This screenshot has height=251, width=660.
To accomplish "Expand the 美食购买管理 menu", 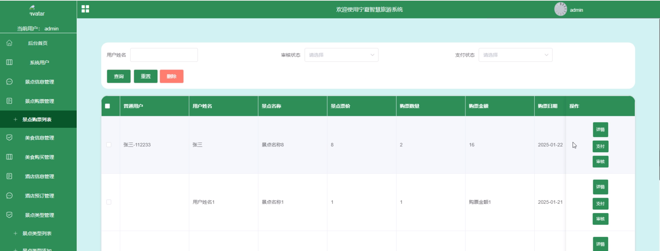I will point(38,157).
